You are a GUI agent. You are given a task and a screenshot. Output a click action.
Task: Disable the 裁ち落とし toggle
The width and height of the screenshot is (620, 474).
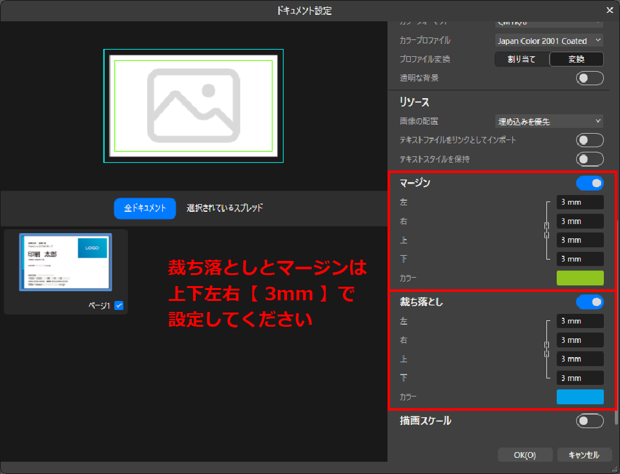(x=589, y=302)
